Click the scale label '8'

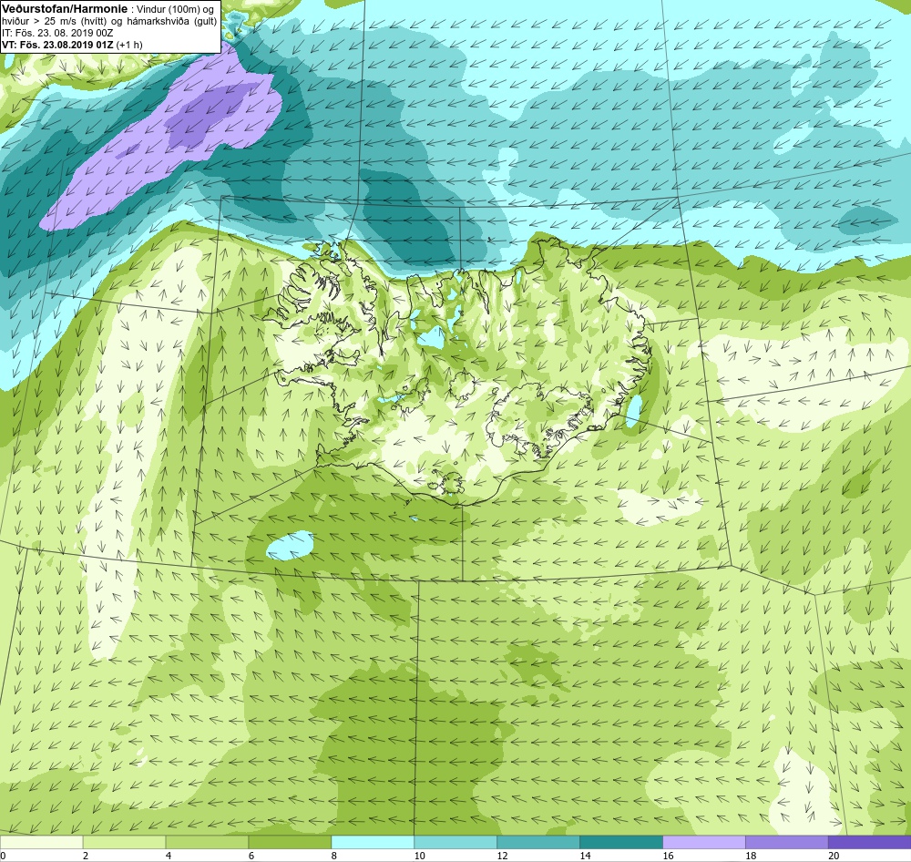click(x=334, y=855)
